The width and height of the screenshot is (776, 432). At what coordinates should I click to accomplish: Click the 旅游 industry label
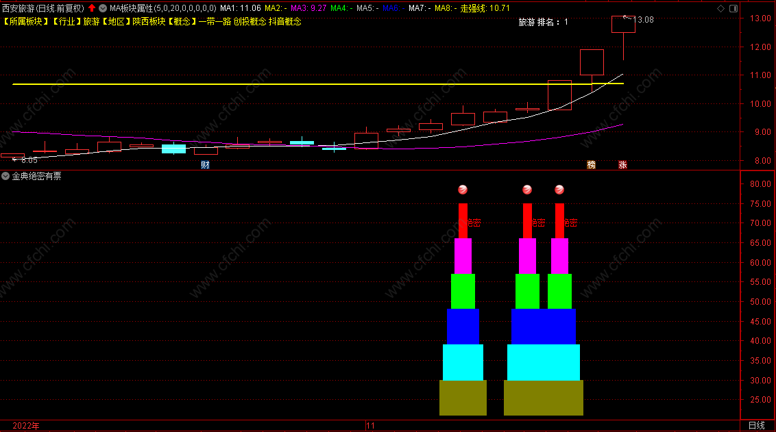[92, 22]
